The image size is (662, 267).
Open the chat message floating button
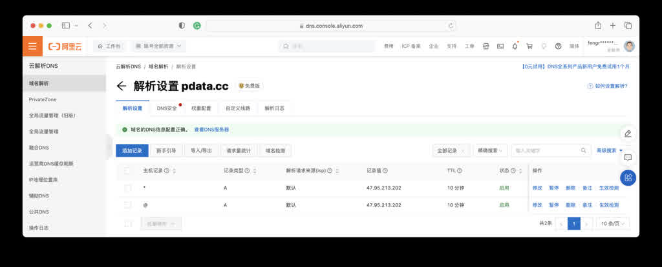627,157
